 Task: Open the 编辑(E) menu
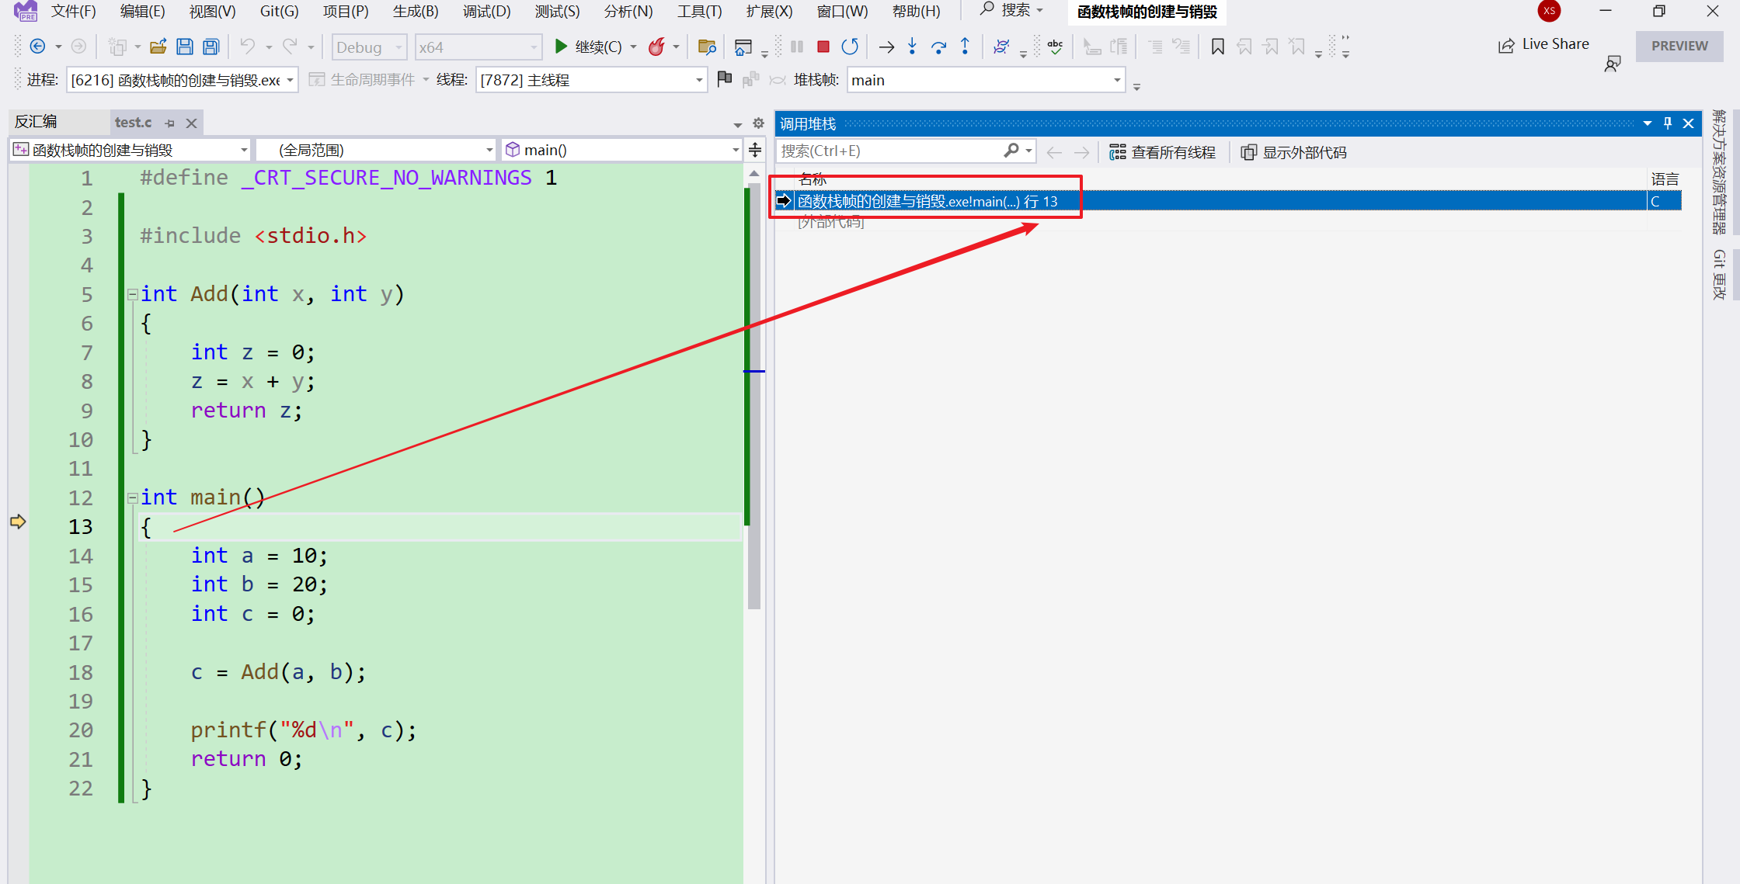point(142,11)
